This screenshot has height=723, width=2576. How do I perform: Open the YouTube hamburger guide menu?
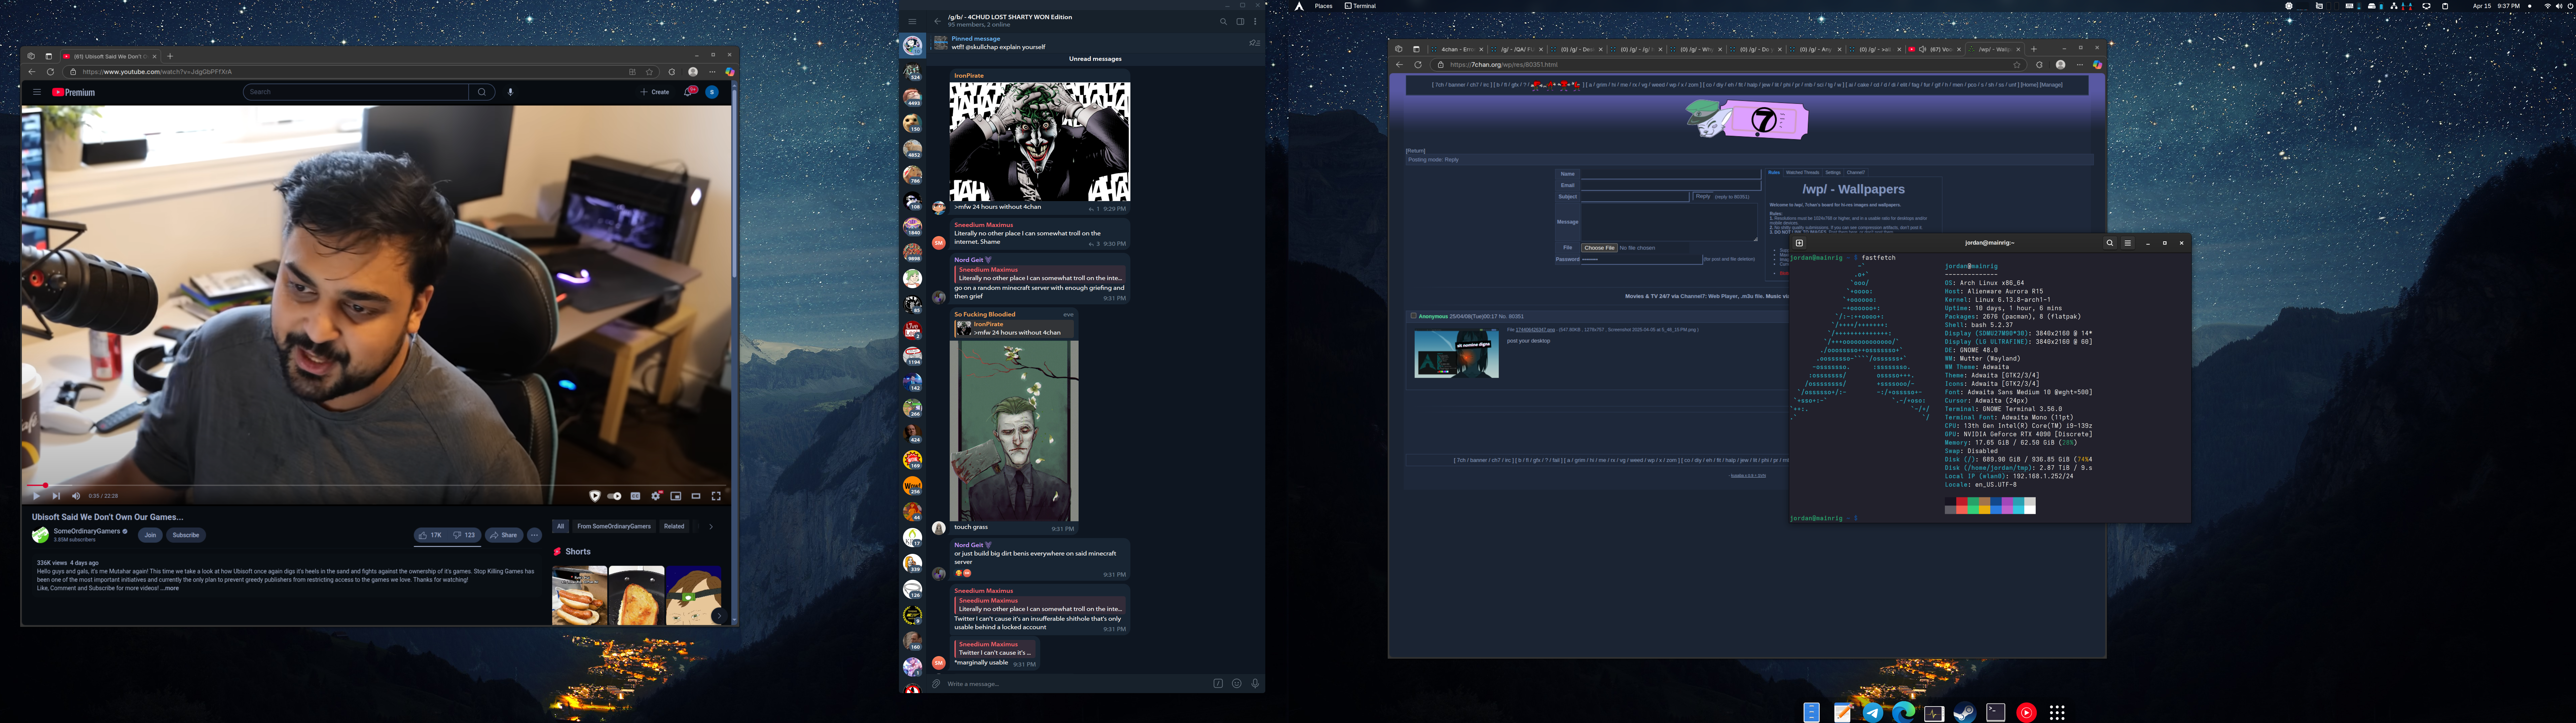point(37,92)
